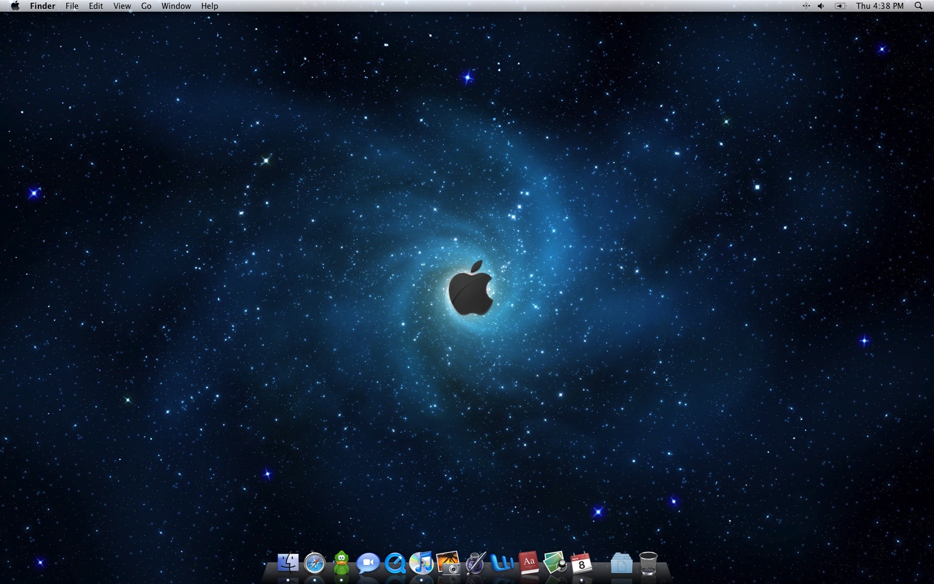934x584 pixels.
Task: Open the Finder application menu
Action: point(42,6)
